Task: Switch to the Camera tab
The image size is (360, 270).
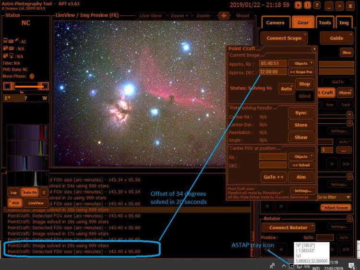Action: [x=275, y=23]
